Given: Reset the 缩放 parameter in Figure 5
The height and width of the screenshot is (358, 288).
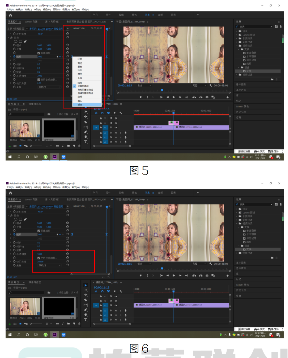Looking at the screenshot, I should click(x=68, y=56).
